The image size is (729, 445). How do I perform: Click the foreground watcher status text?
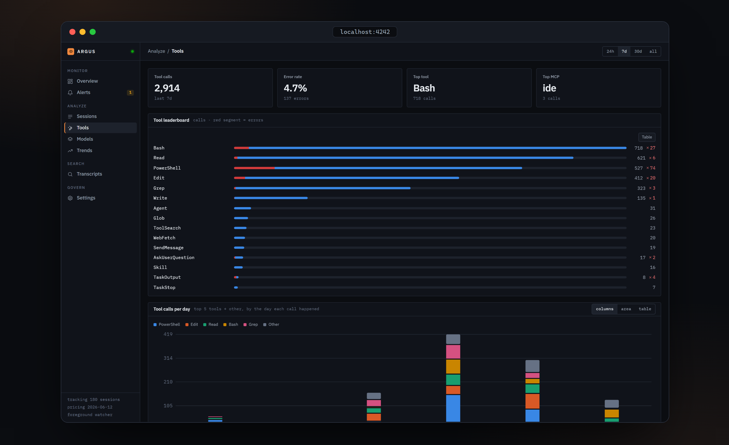pyautogui.click(x=90, y=415)
